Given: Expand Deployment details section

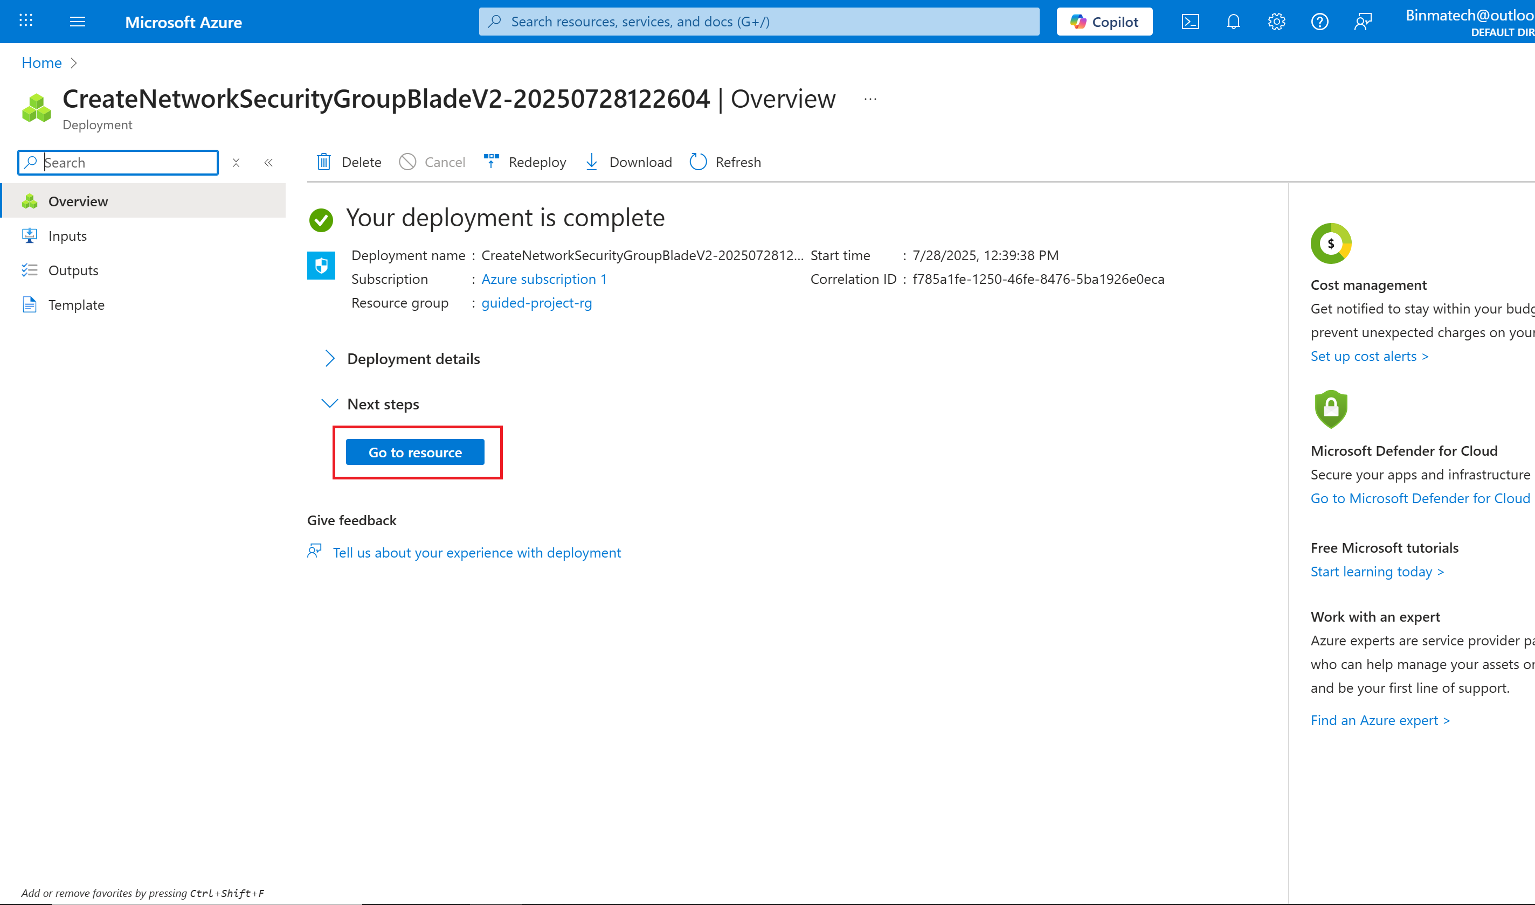Looking at the screenshot, I should tap(329, 359).
